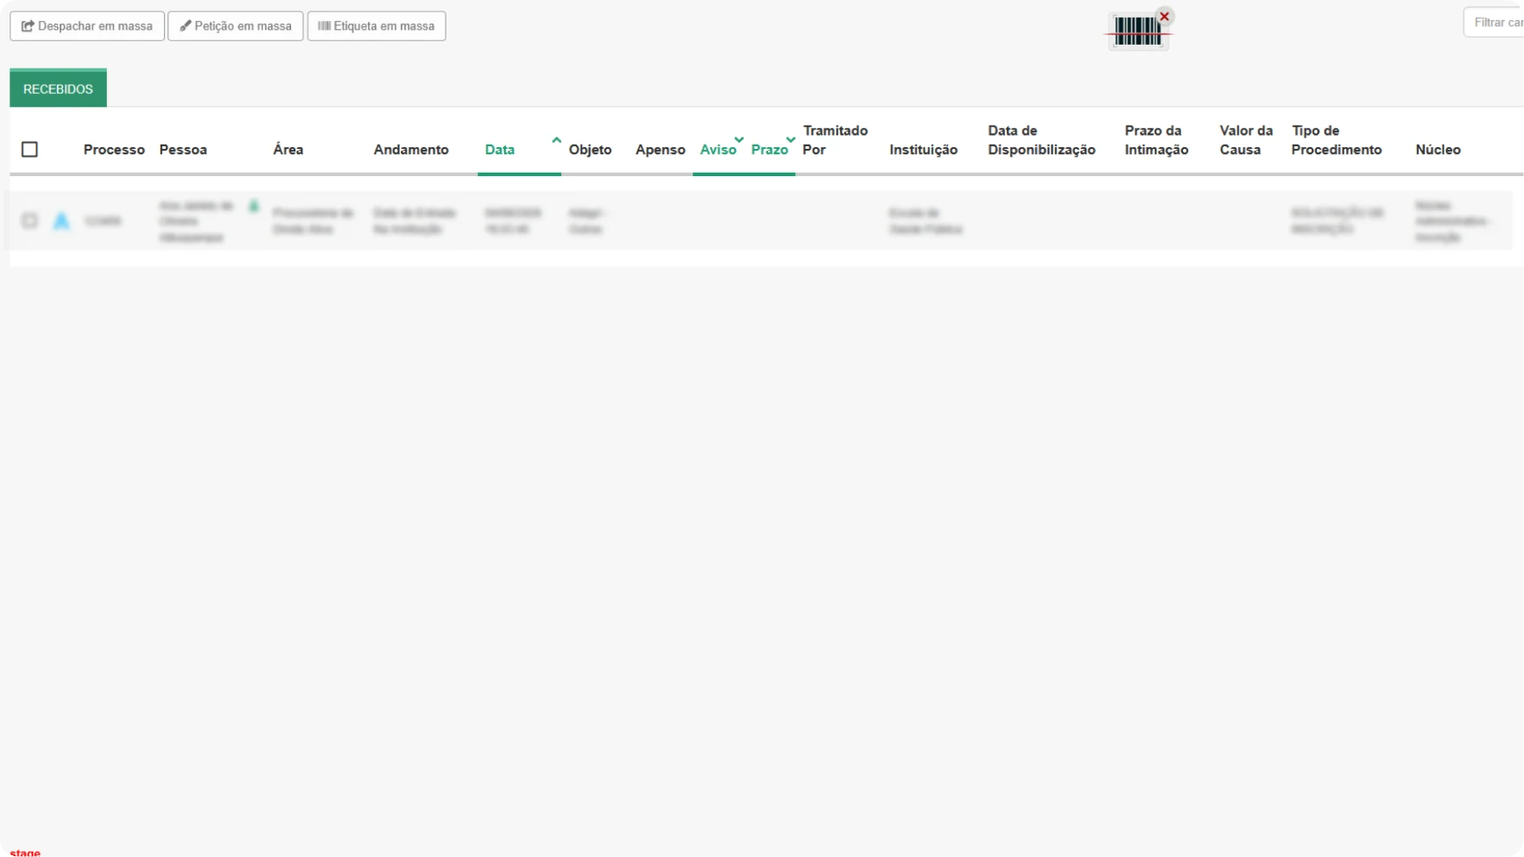The width and height of the screenshot is (1524, 857).
Task: Close the barcode scanner with red X
Action: tap(1164, 17)
